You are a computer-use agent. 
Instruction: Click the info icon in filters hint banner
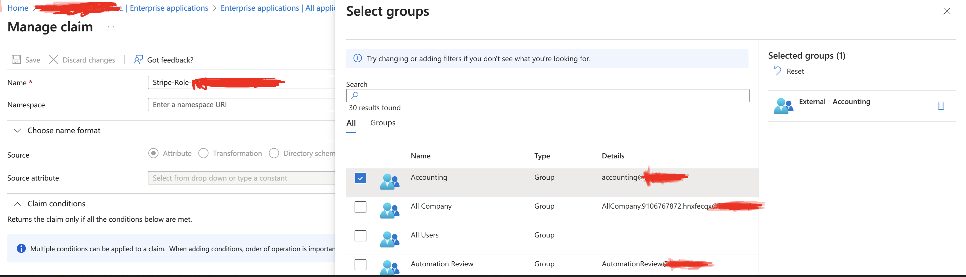pos(358,58)
